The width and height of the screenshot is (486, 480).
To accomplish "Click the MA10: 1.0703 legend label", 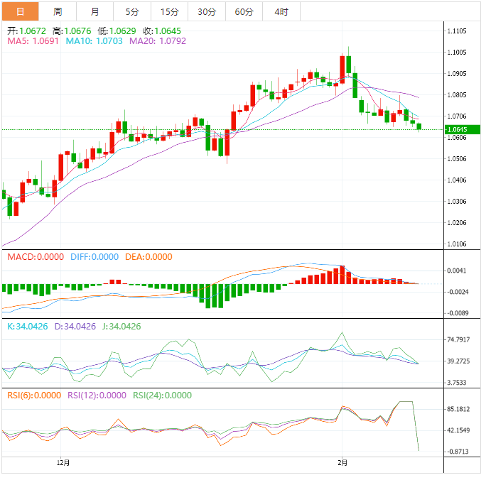I will [94, 42].
